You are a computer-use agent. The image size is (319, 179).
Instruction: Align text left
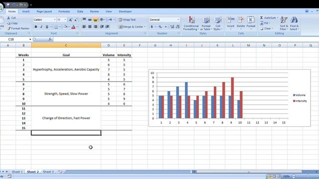tap(84, 26)
